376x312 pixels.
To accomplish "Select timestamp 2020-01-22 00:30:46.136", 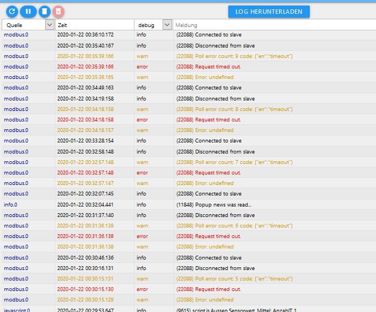I will (85, 258).
